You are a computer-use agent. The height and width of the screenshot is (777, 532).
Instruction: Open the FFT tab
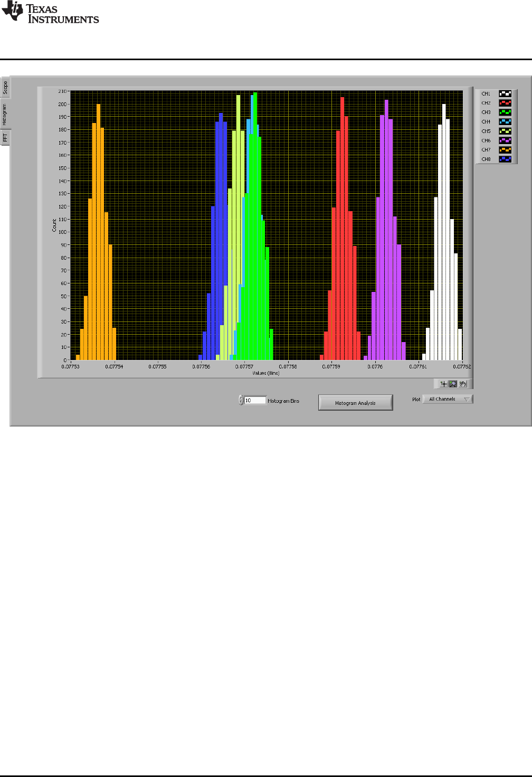tap(5, 138)
